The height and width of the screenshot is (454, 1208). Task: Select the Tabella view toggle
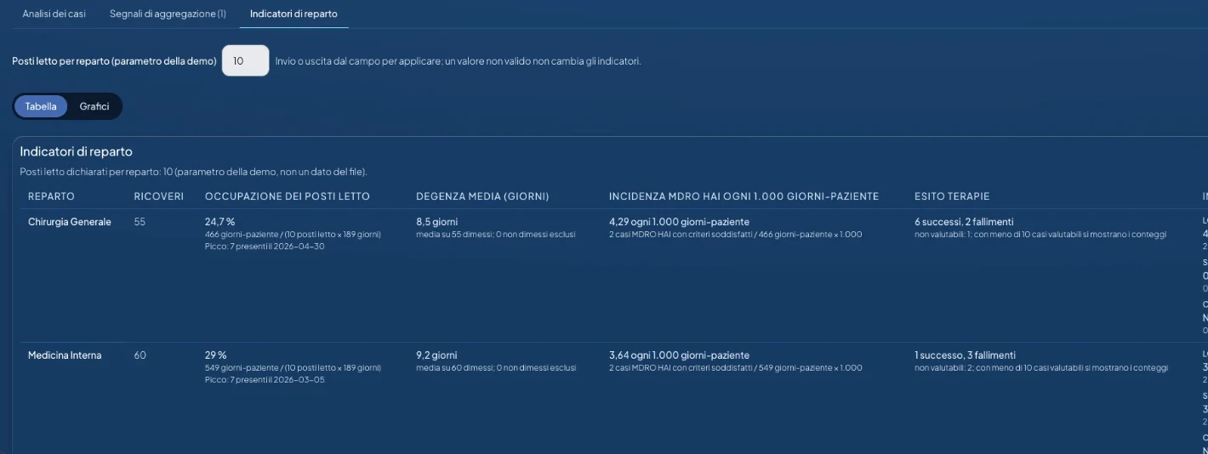(41, 106)
